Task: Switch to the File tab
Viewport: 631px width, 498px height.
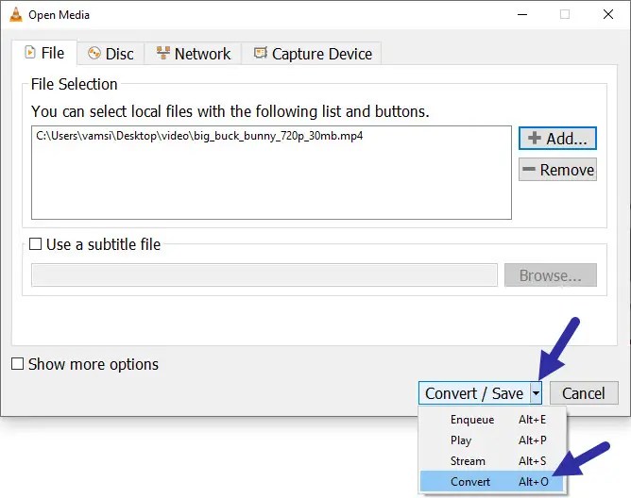Action: pos(44,53)
